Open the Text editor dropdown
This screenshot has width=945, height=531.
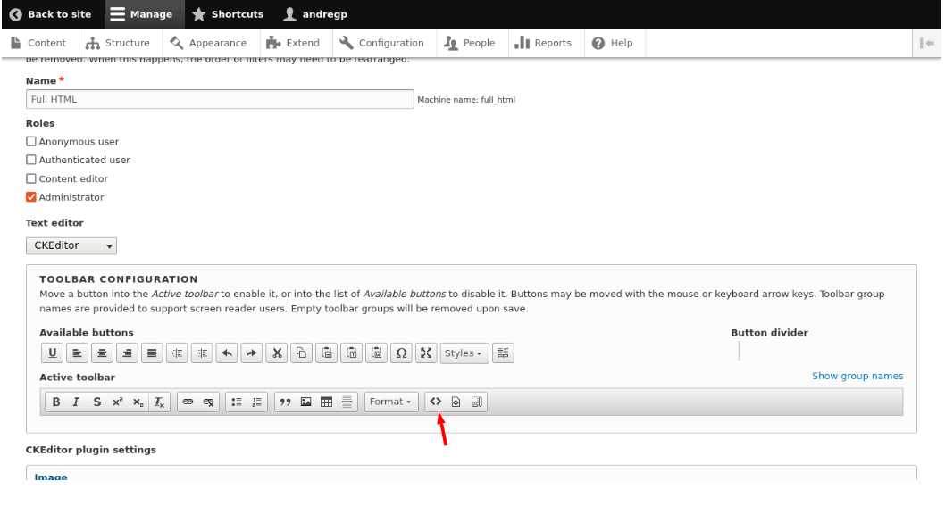71,245
